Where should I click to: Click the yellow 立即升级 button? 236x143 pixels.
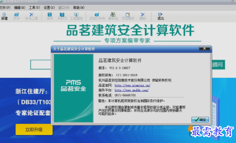coord(34,130)
